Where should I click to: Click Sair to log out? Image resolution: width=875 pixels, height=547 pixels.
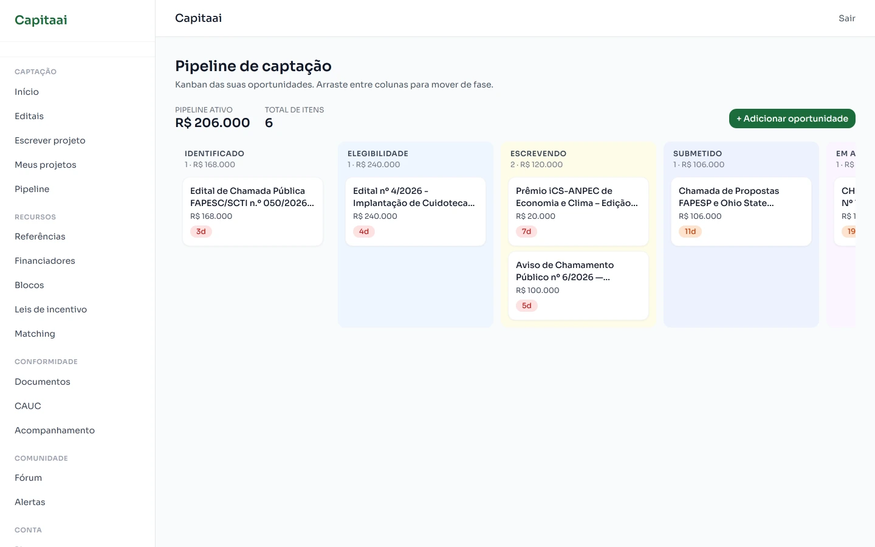(x=847, y=18)
